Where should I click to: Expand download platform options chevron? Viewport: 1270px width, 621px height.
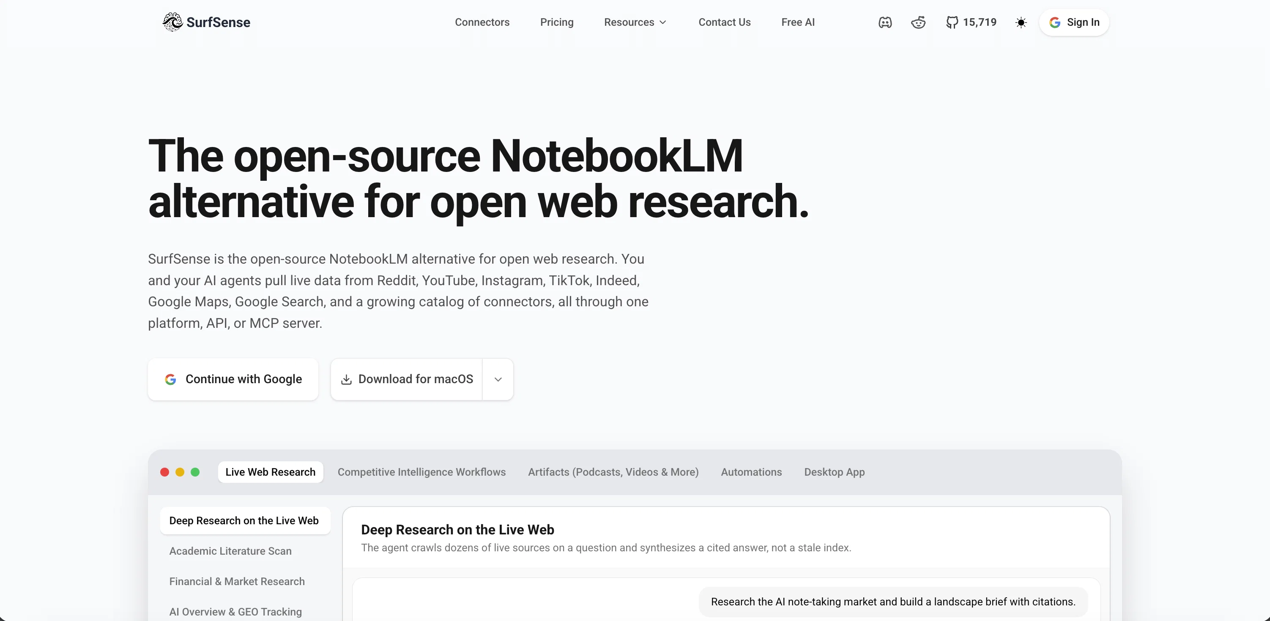coord(498,379)
